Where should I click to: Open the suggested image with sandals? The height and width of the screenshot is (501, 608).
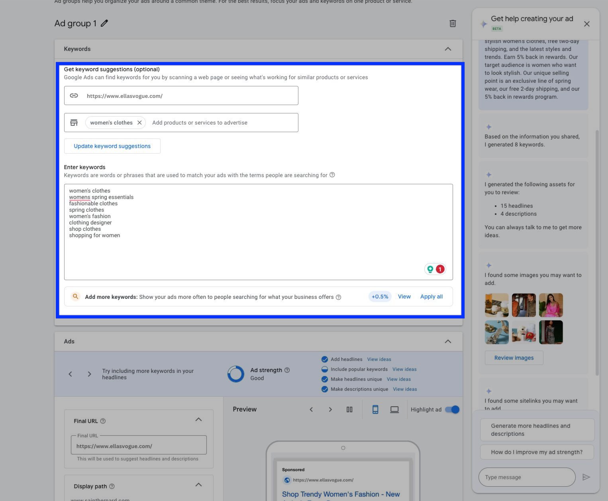(x=497, y=332)
